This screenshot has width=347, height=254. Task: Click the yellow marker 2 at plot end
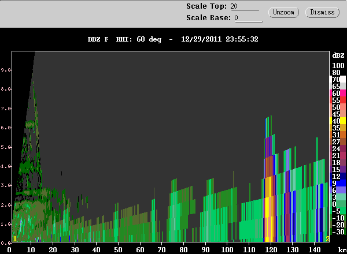point(327,239)
